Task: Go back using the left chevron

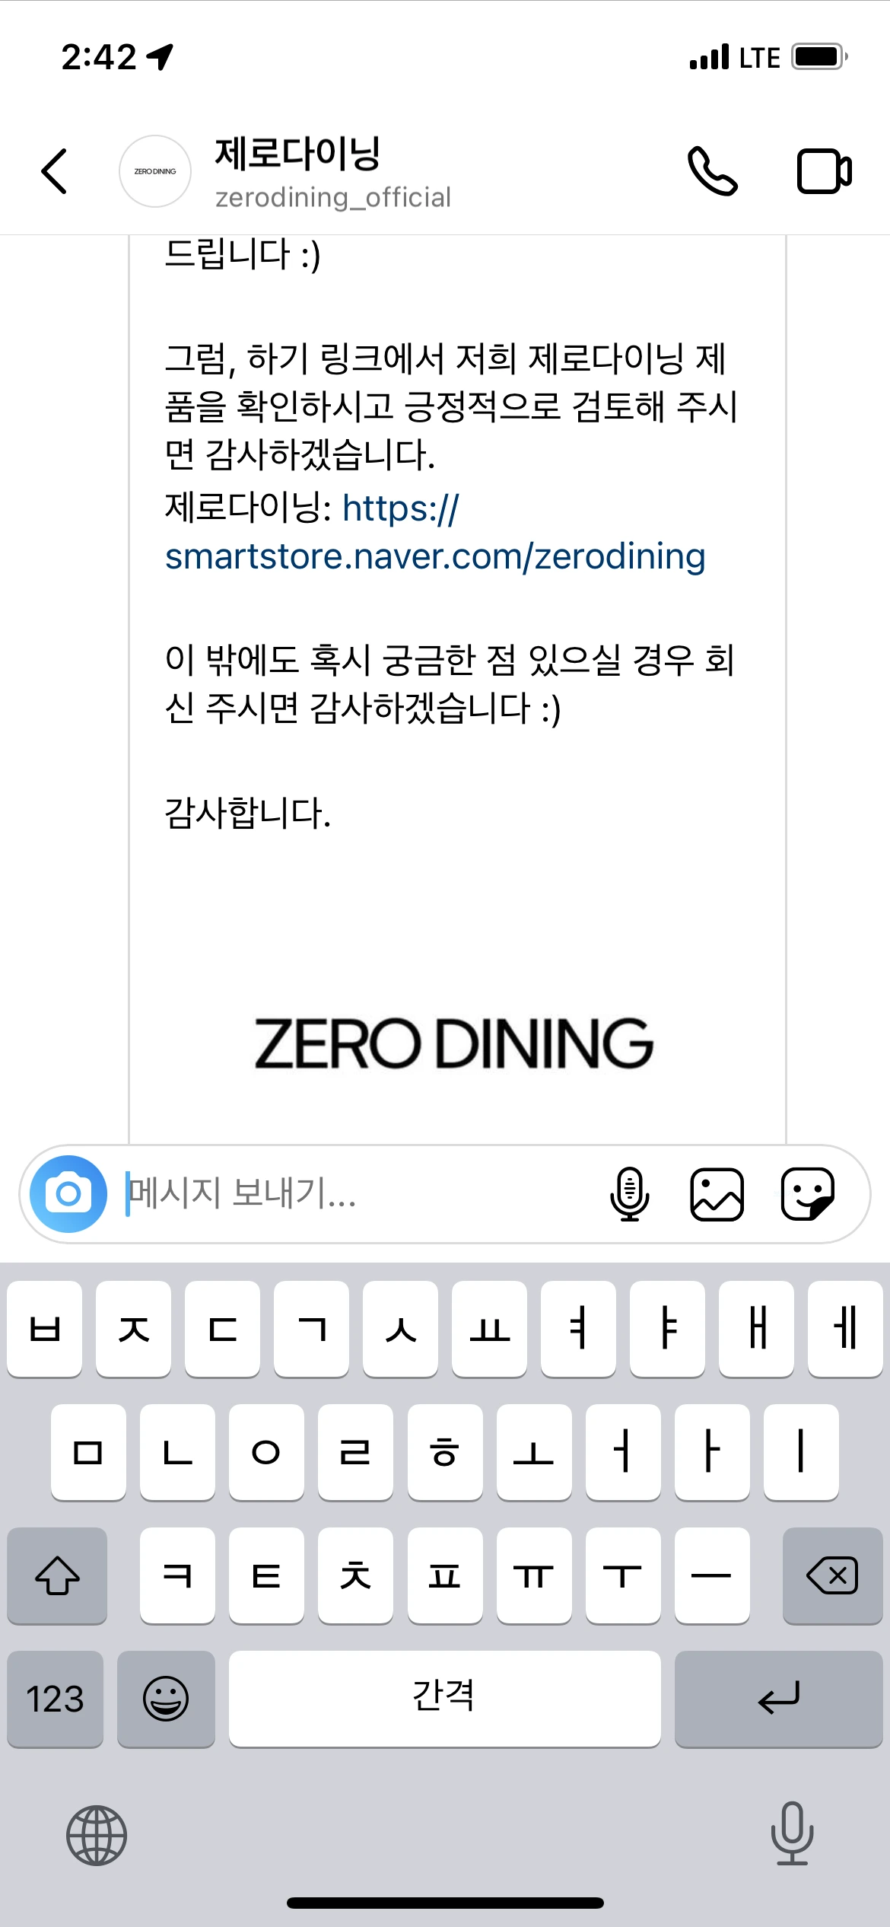Action: click(55, 171)
